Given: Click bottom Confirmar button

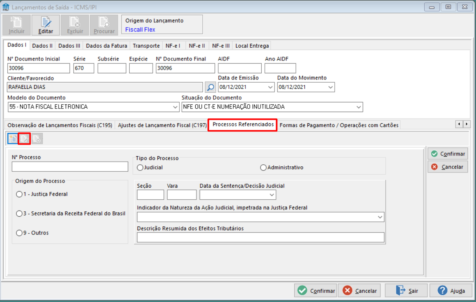Looking at the screenshot, I should 316,291.
